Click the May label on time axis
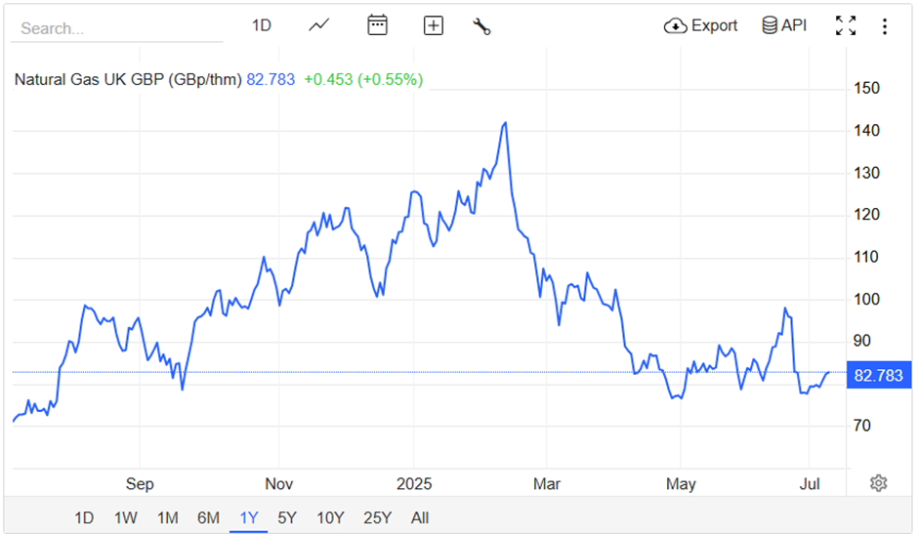 coord(681,484)
